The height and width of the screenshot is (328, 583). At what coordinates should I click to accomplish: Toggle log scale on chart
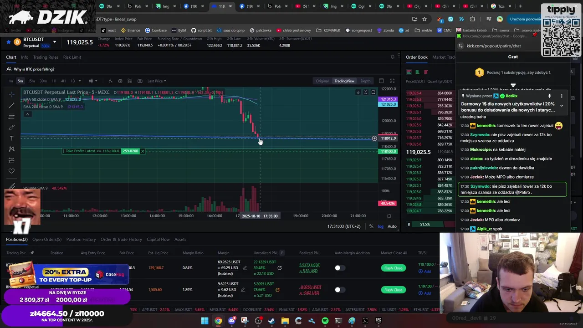[380, 226]
